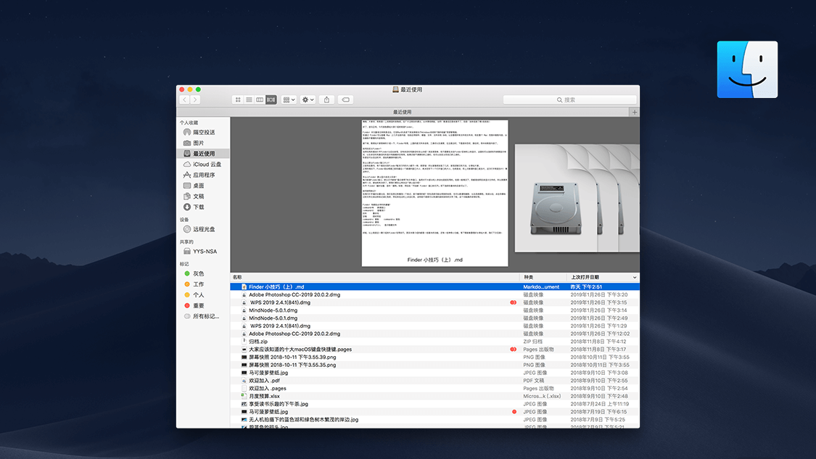Switch to column view in toolbar

point(260,99)
